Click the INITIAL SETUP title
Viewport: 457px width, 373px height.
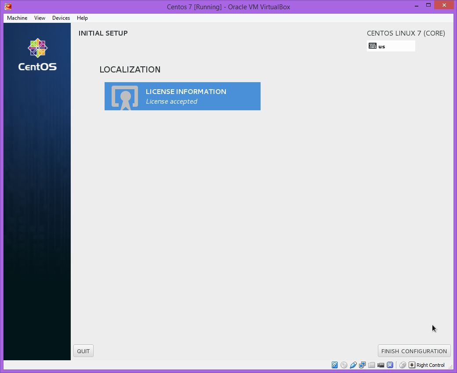tap(103, 33)
